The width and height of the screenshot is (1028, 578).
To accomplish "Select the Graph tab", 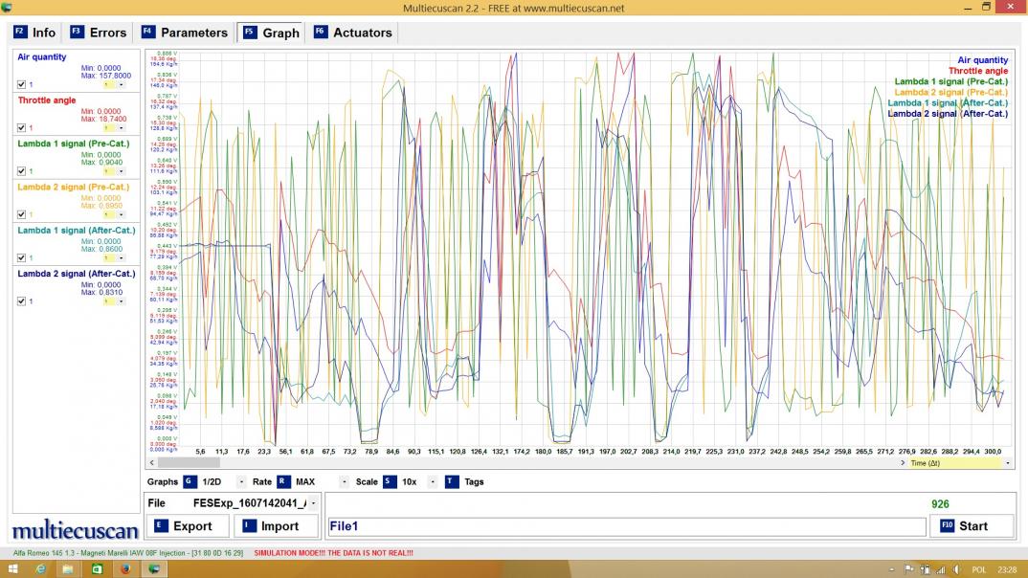I will click(x=271, y=33).
